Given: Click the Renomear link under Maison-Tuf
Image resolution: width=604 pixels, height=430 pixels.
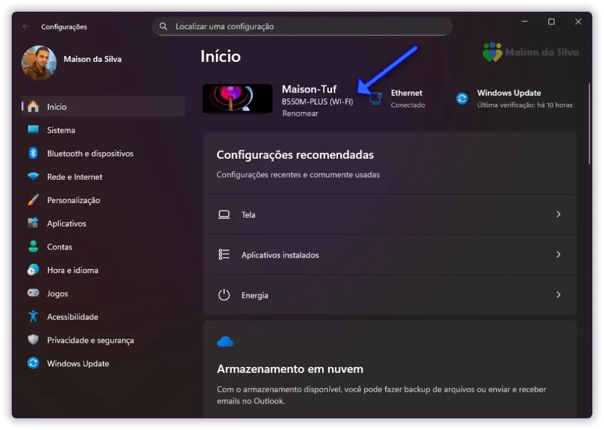Looking at the screenshot, I should [300, 114].
